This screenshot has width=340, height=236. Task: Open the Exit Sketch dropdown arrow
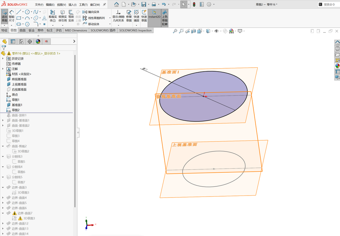tap(4, 25)
